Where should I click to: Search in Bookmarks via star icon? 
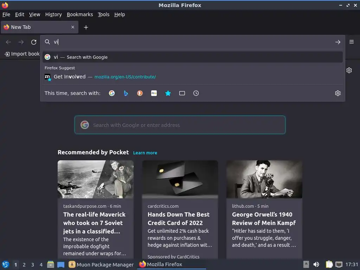click(x=168, y=93)
